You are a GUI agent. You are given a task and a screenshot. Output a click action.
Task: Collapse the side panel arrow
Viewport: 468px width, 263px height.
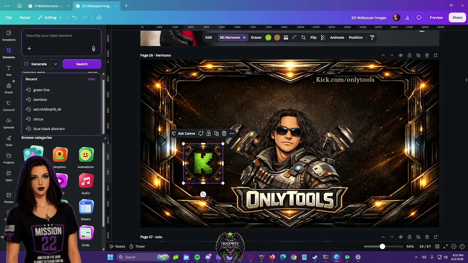click(x=105, y=138)
